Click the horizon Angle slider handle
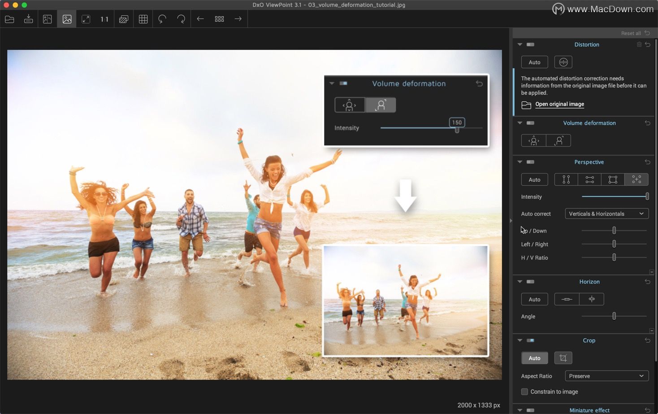The width and height of the screenshot is (658, 414). [614, 316]
